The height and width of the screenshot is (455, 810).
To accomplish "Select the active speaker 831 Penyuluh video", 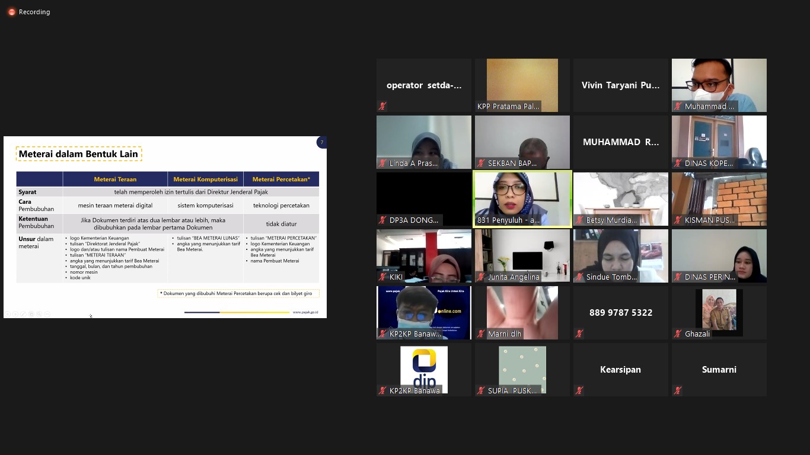I will pos(522,198).
